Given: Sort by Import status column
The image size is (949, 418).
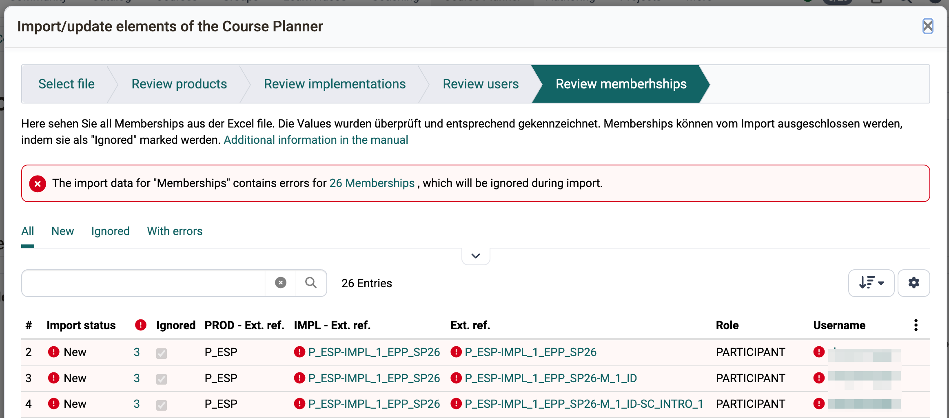Looking at the screenshot, I should tap(81, 325).
